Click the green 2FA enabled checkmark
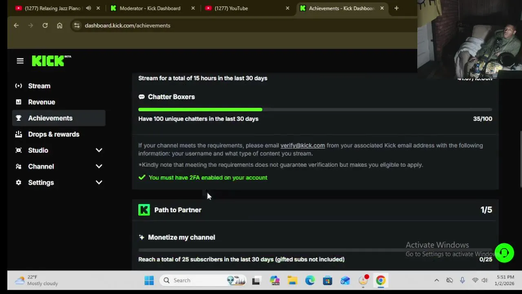522x294 pixels. (x=142, y=177)
